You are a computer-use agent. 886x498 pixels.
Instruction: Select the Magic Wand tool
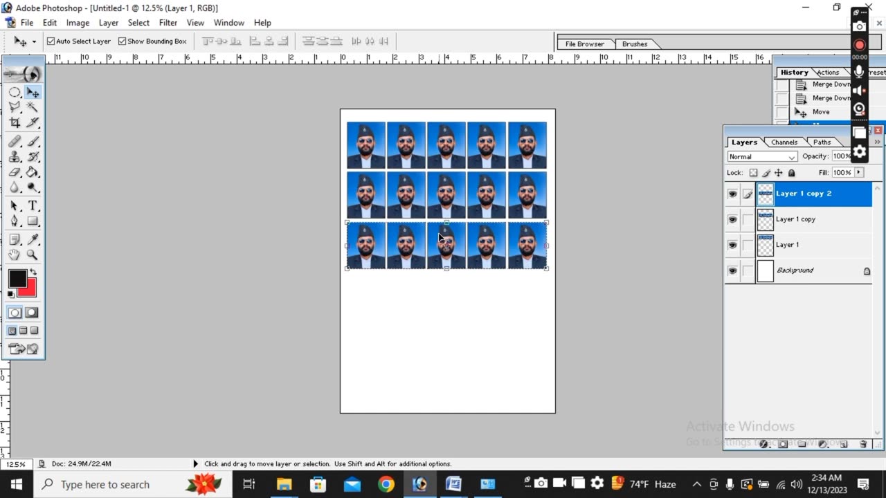click(33, 107)
